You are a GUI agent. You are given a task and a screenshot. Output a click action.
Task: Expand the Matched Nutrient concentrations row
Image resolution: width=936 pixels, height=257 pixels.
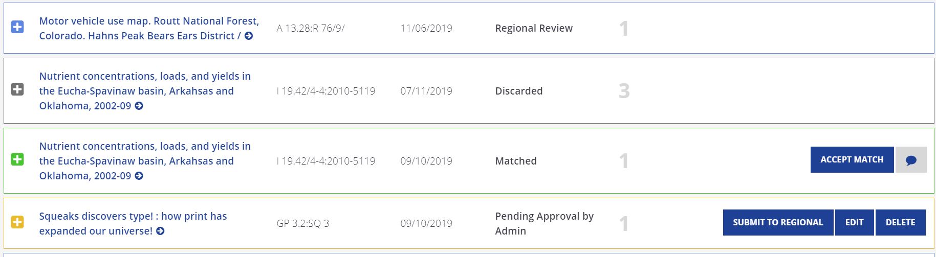tap(17, 160)
